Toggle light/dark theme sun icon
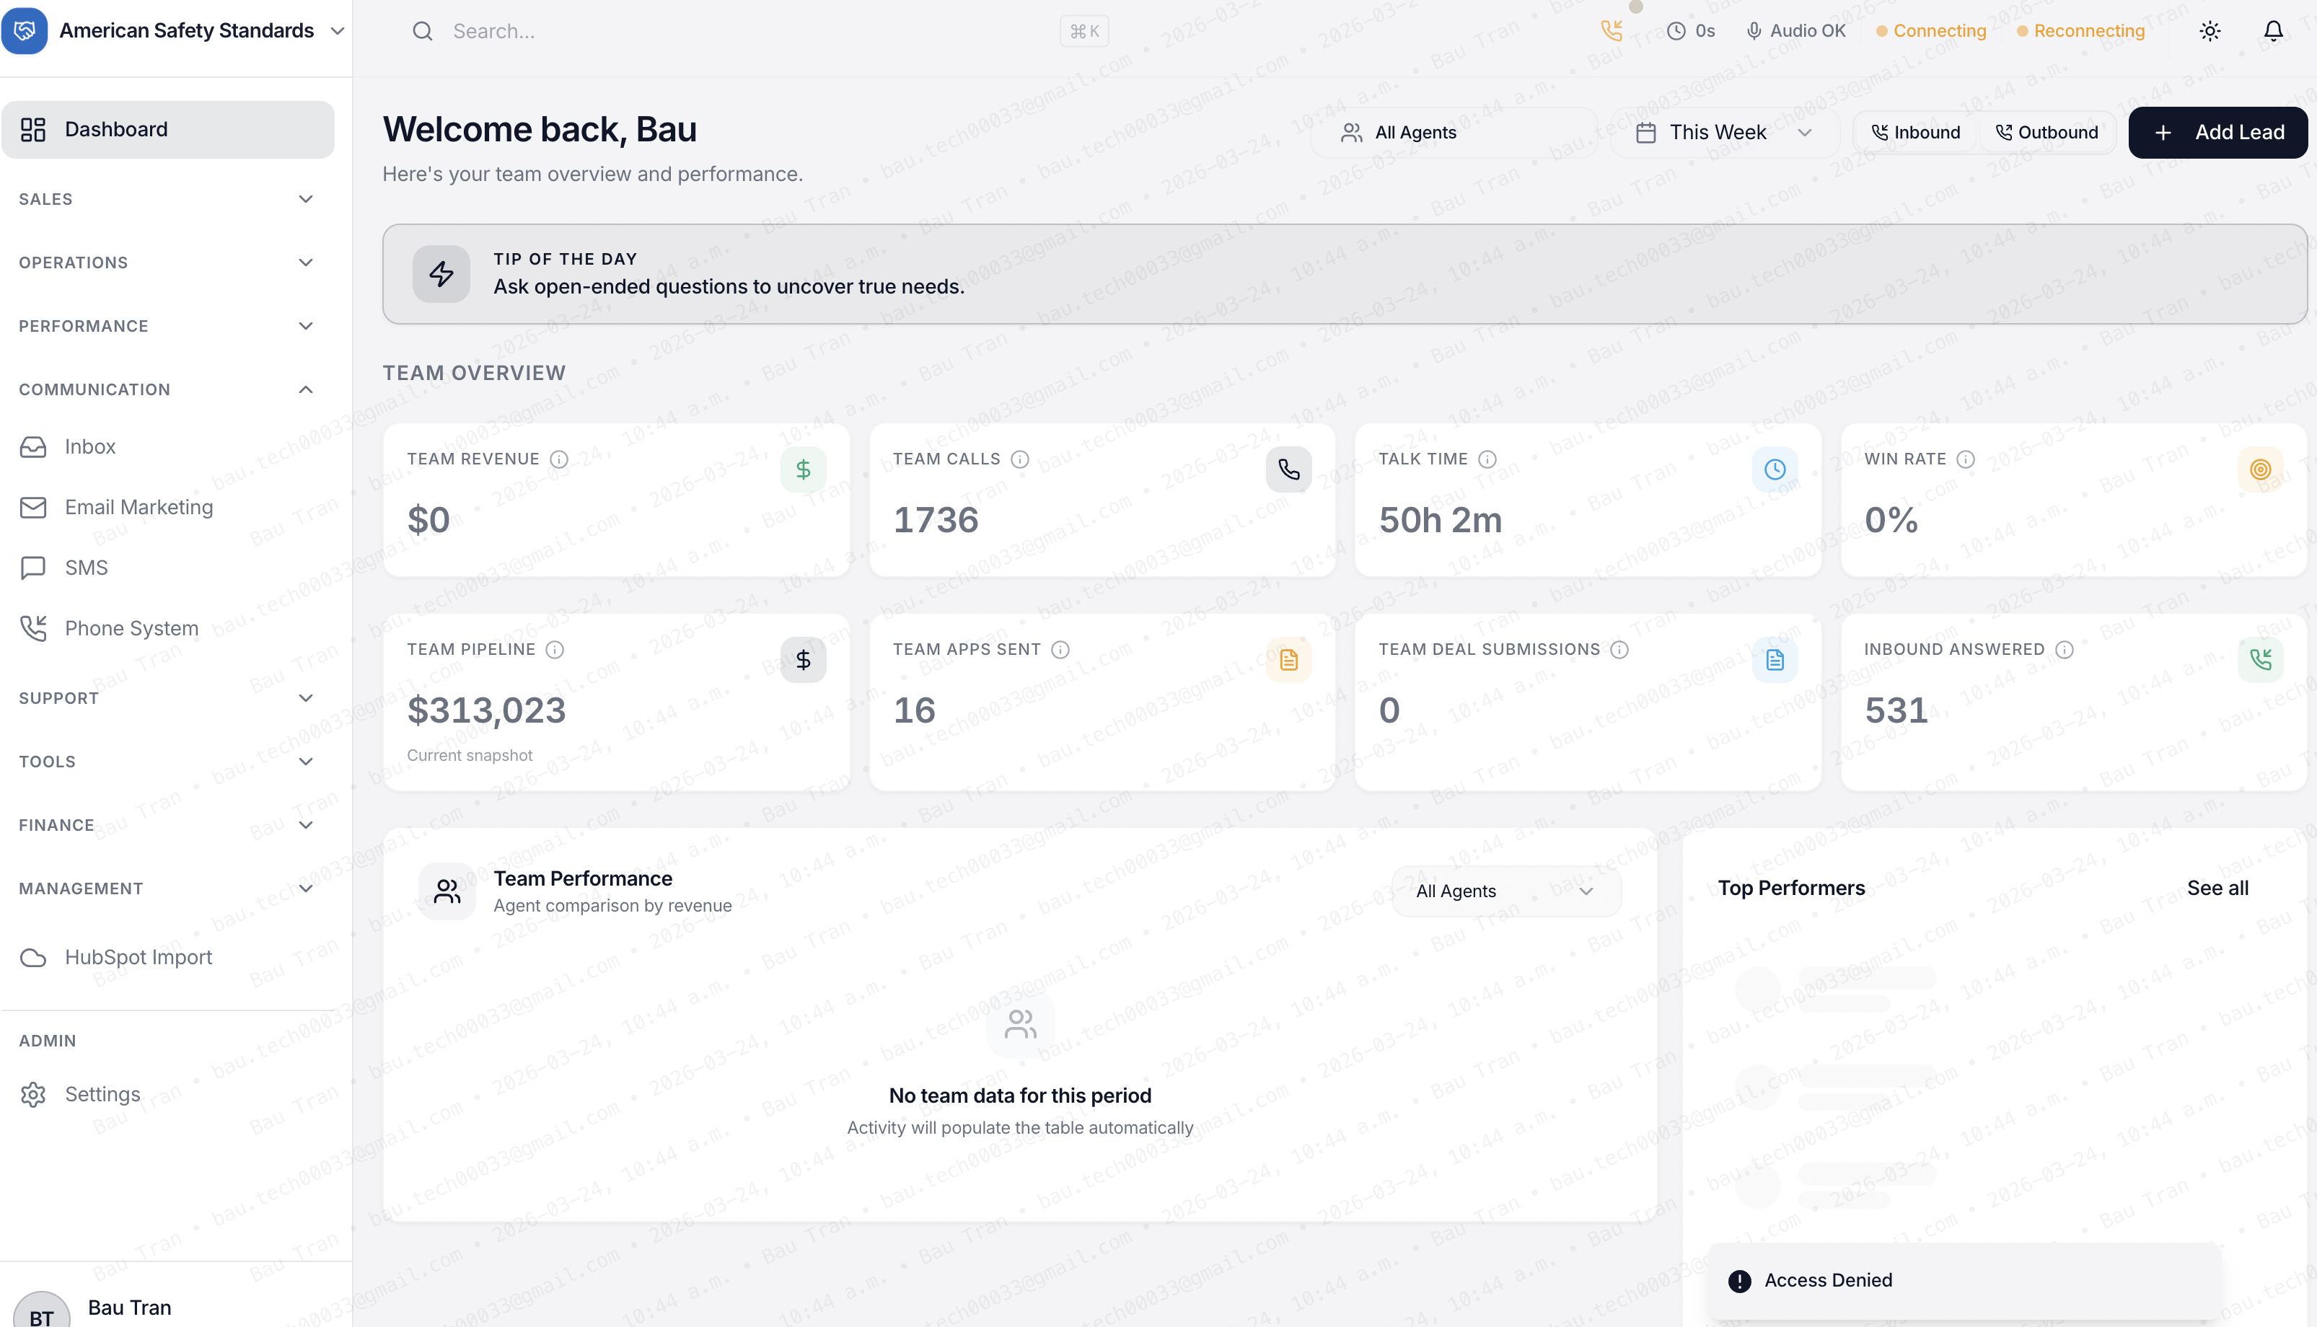Screen dimensions: 2317x1327 [2210, 31]
